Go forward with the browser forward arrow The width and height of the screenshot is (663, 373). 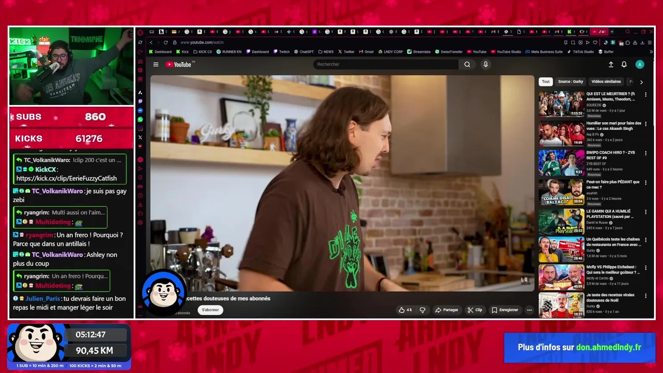pos(158,42)
